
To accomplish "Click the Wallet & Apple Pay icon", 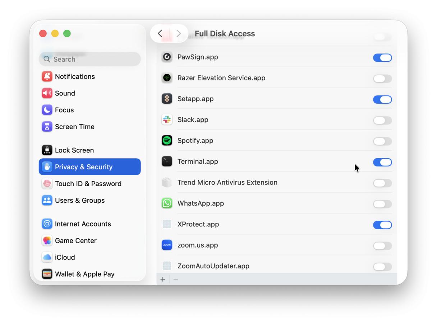I will coord(47,274).
